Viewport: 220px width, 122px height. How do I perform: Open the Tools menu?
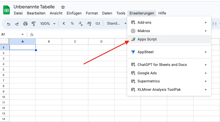(121, 13)
